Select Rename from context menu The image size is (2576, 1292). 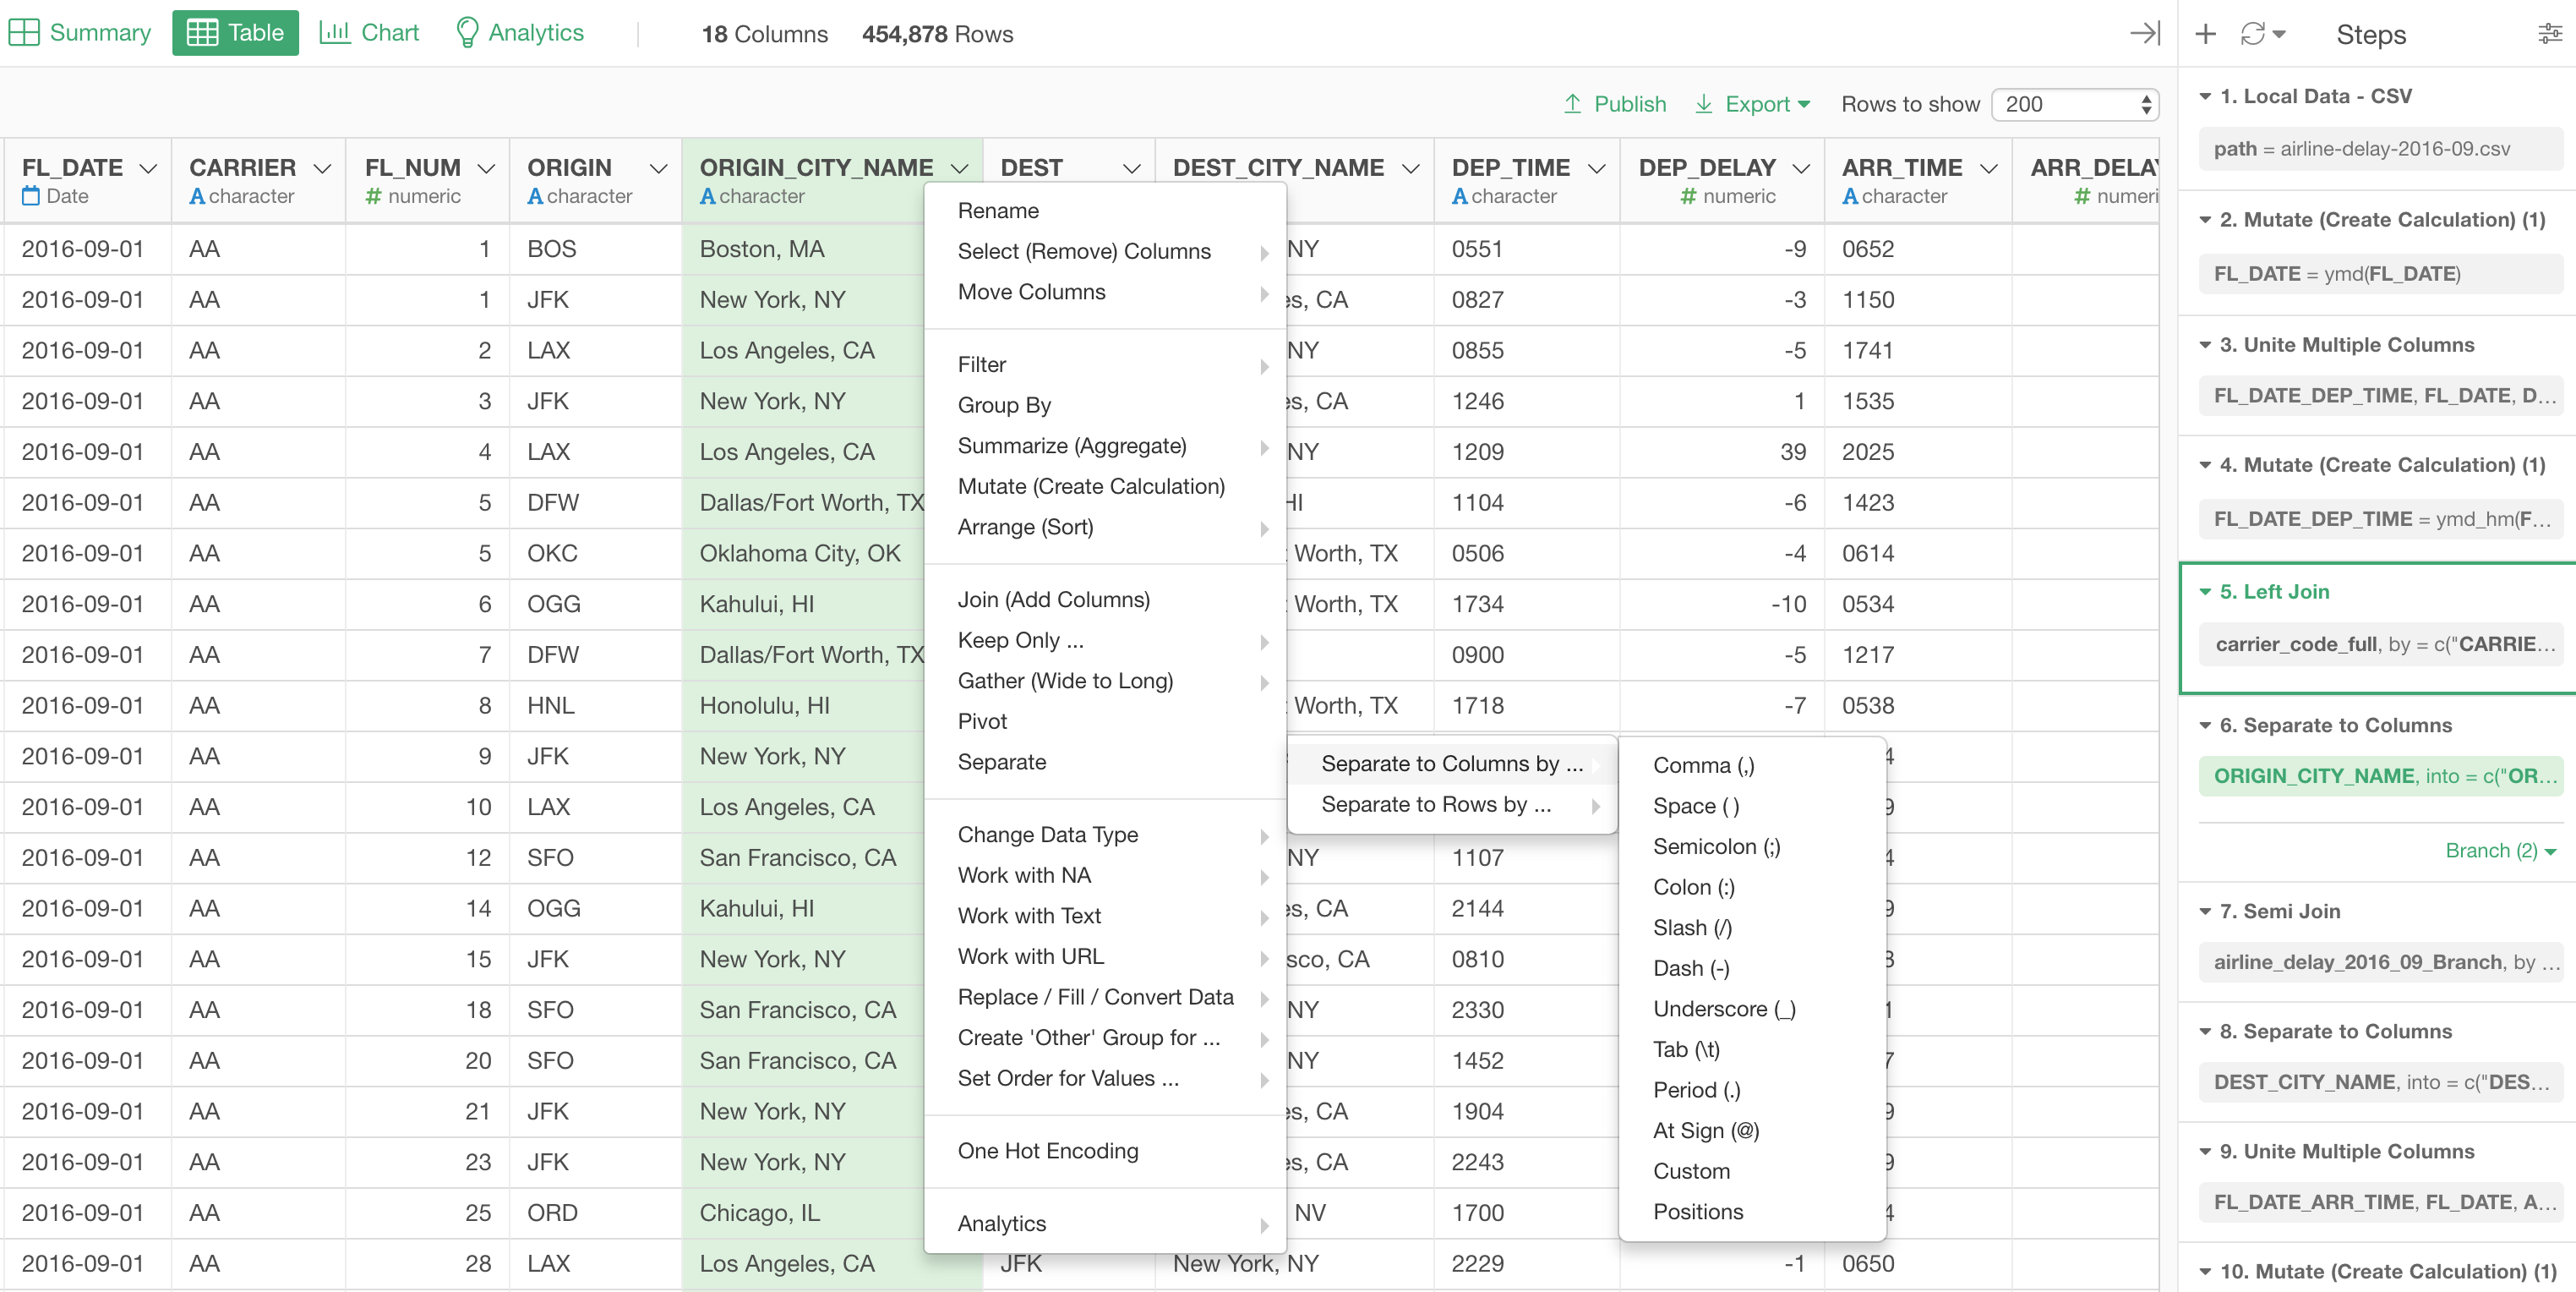point(1104,211)
